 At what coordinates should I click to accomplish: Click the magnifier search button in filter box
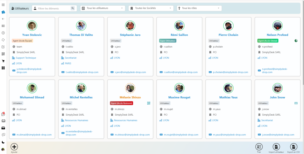pos(72,8)
